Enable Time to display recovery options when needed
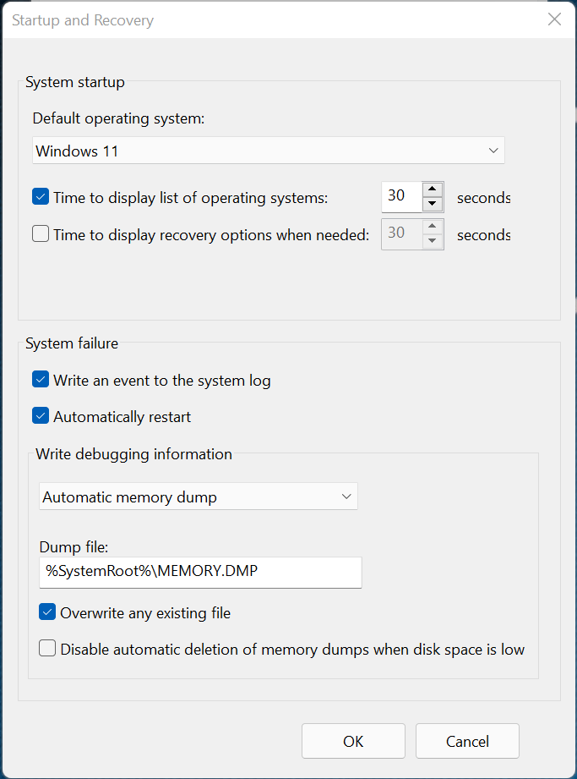The image size is (577, 779). click(41, 233)
